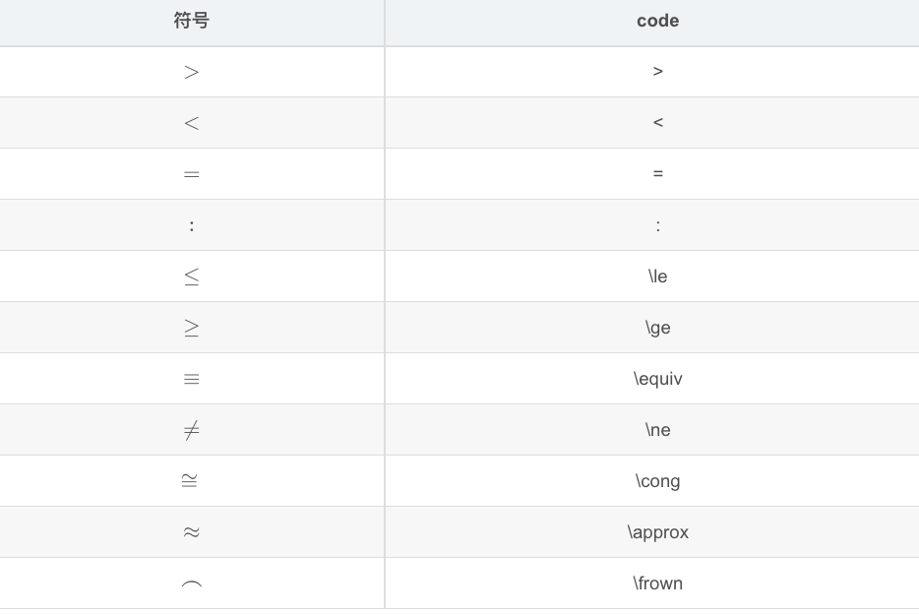Screen dimensions: 919x614
Task: Click the 符号 column header
Action: coord(191,21)
